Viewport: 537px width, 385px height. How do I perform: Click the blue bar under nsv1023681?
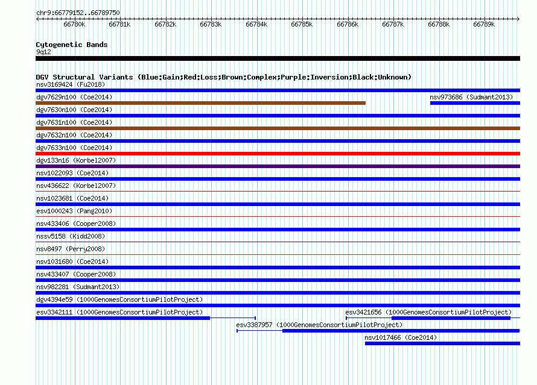click(278, 204)
